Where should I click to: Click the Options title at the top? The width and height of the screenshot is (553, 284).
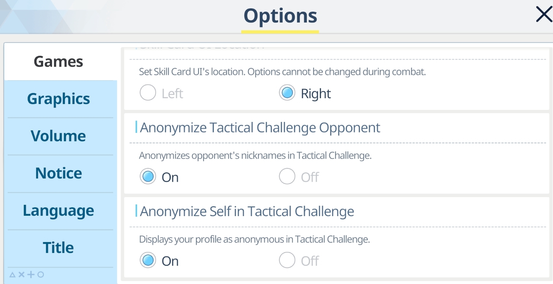coord(280,16)
